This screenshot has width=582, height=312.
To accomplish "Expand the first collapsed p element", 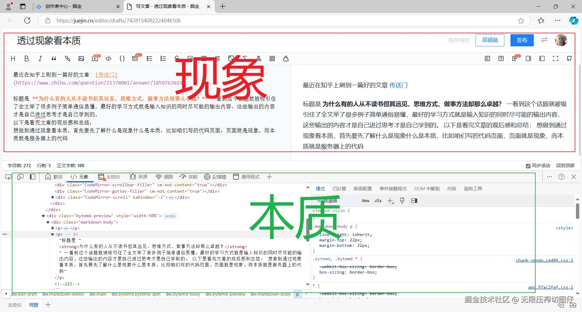I will pyautogui.click(x=53, y=228).
